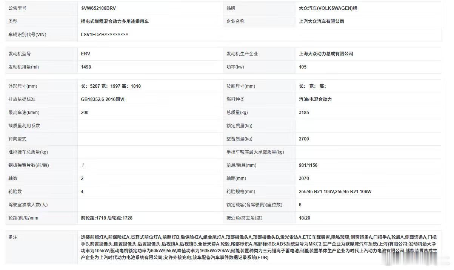Select the 整备质量(kg) label
The image size is (454, 270).
tap(239, 139)
